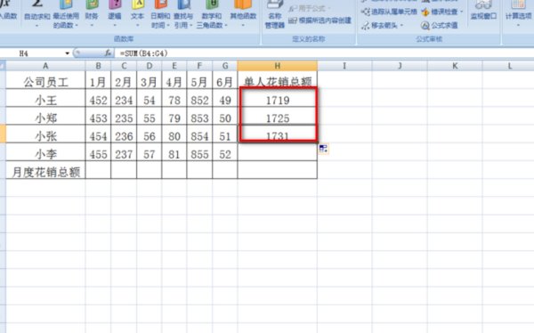The width and height of the screenshot is (534, 333).
Task: Click the total cell showing 1731
Action: 278,134
